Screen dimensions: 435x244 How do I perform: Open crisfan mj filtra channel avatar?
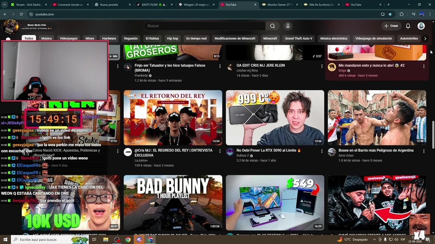[230, 67]
